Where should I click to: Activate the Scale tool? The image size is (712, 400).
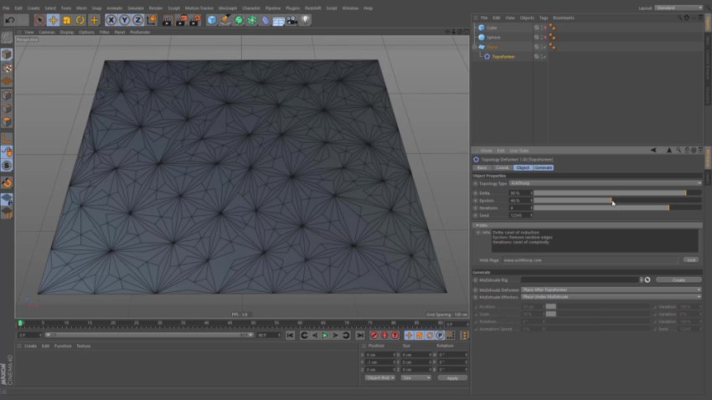(x=67, y=20)
